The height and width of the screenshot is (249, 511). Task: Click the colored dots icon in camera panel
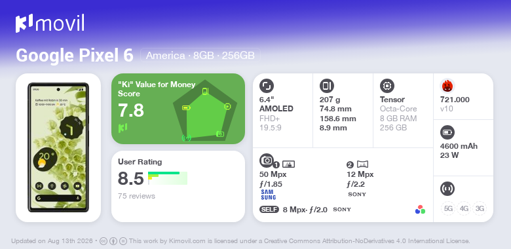click(420, 210)
